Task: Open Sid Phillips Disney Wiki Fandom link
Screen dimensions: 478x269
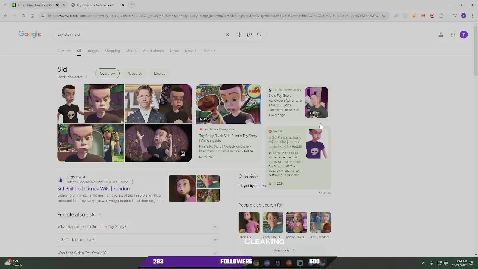Action: coord(94,189)
